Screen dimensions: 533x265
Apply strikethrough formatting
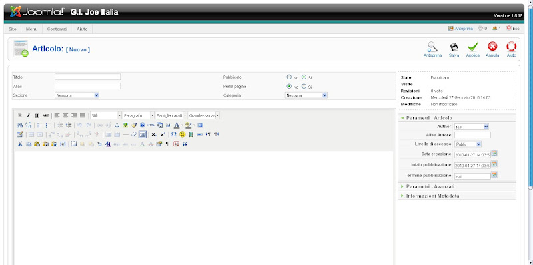point(45,115)
